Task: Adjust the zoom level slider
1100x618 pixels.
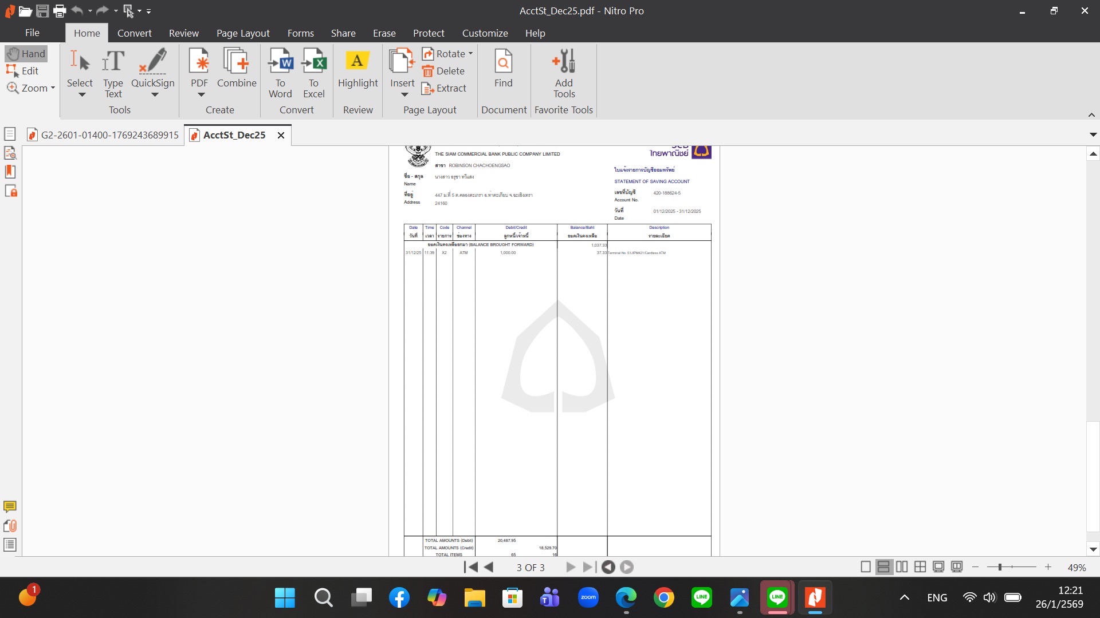Action: pyautogui.click(x=1000, y=567)
